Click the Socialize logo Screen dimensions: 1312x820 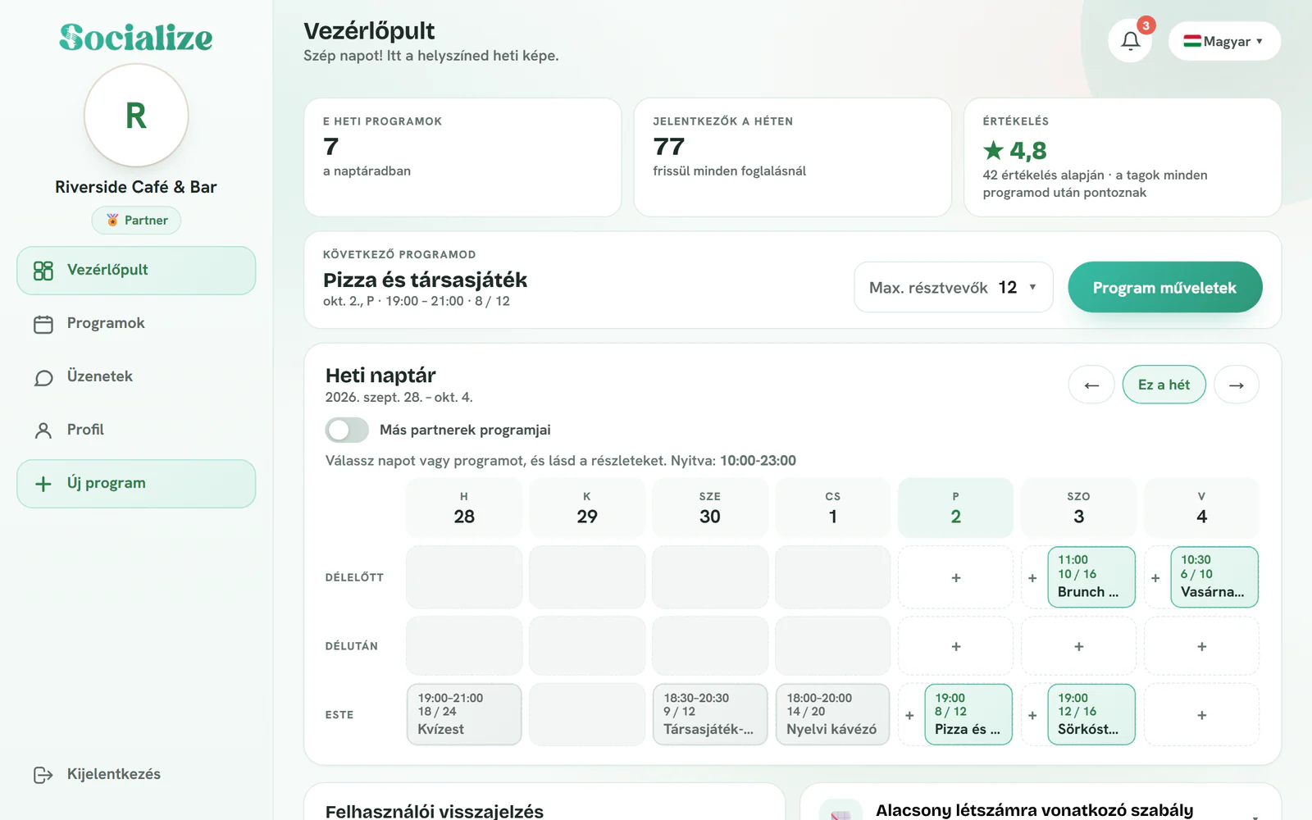pyautogui.click(x=136, y=38)
